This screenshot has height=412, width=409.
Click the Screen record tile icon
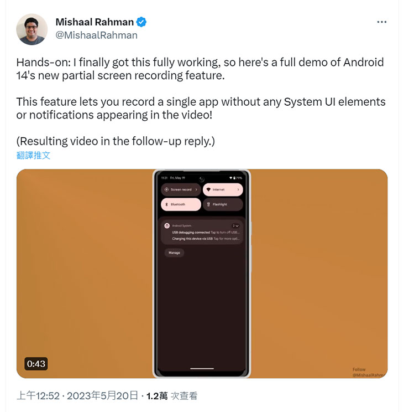pos(166,189)
